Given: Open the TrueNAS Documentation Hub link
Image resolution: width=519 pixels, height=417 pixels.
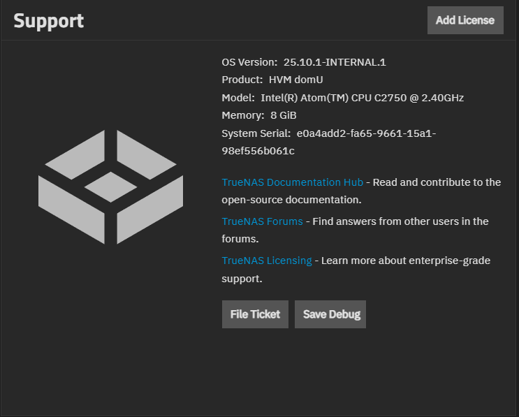Looking at the screenshot, I should (292, 182).
